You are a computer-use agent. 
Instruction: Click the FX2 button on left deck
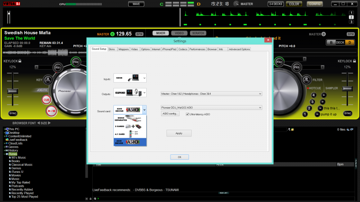[76, 62]
